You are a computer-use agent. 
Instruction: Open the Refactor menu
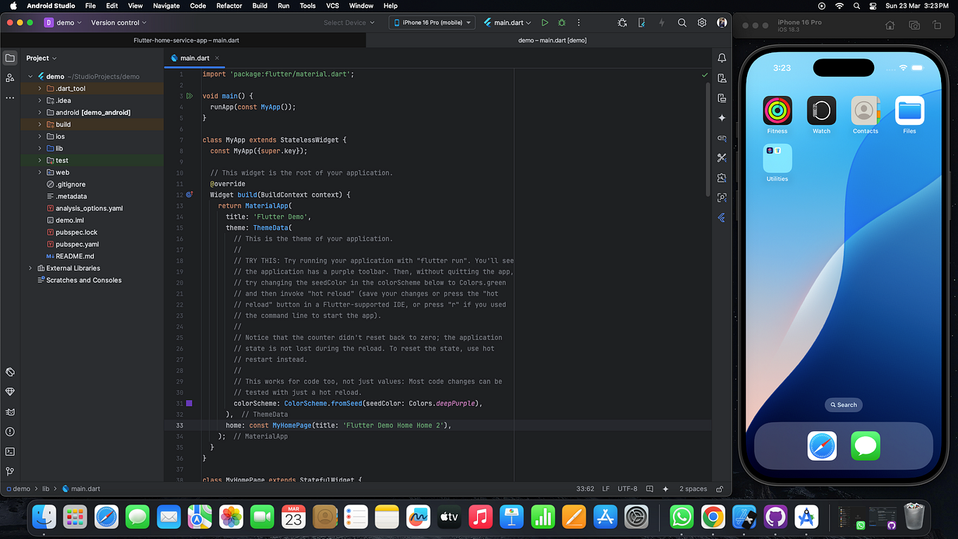point(229,6)
